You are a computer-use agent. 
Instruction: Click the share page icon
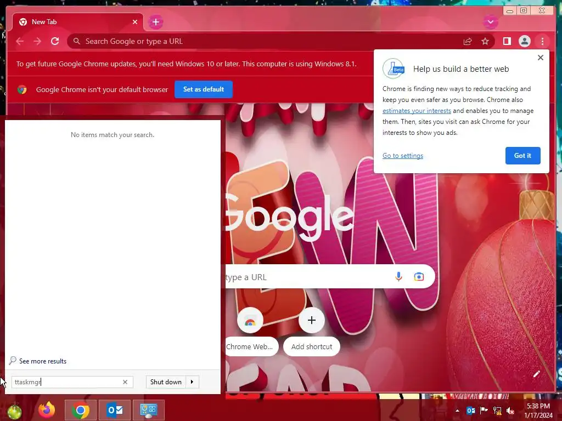coord(468,42)
